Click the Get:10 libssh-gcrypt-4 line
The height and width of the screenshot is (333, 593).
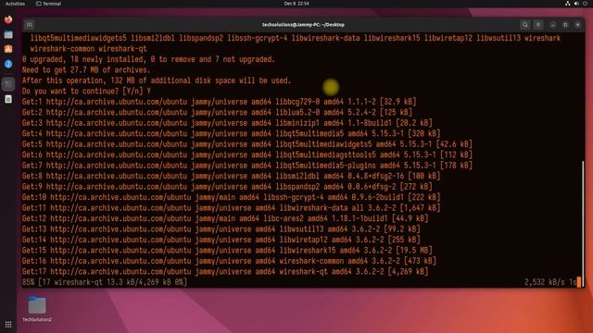point(231,197)
